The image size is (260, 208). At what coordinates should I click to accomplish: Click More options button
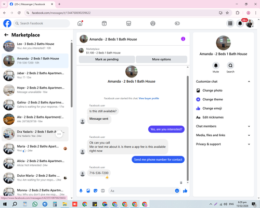click(161, 59)
